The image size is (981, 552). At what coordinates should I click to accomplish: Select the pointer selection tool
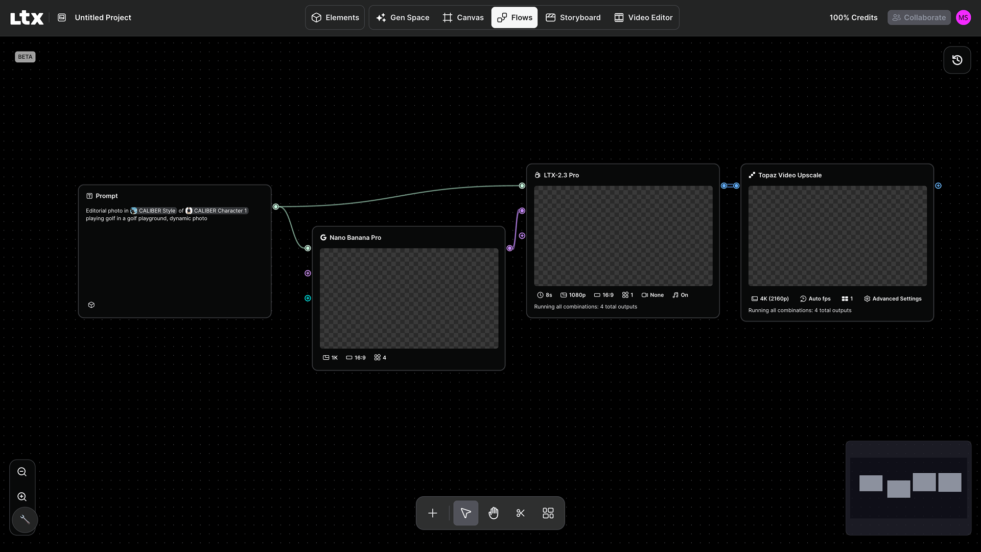(x=466, y=513)
